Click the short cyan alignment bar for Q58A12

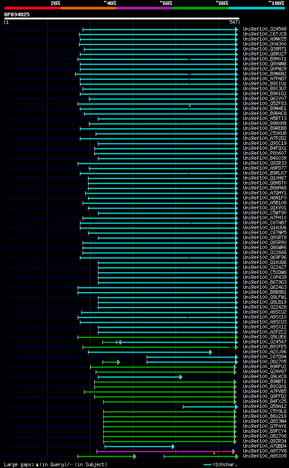[x=210, y=407]
